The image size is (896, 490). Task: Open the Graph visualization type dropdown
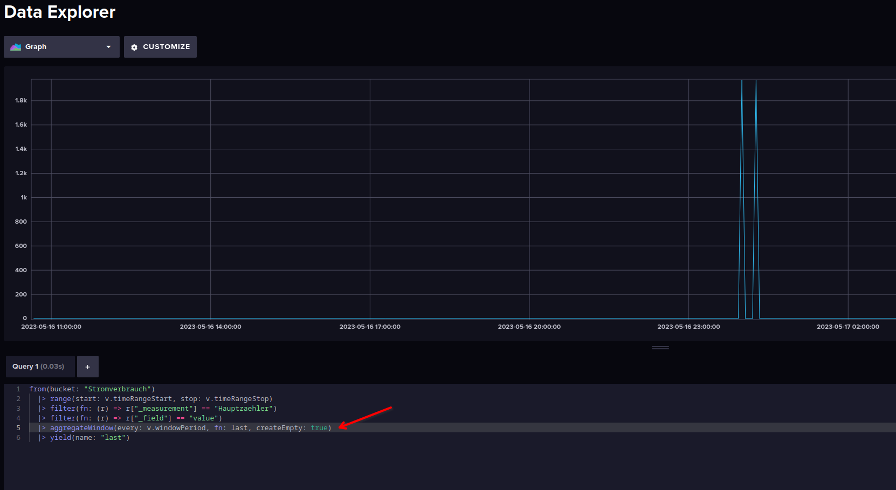click(x=61, y=47)
